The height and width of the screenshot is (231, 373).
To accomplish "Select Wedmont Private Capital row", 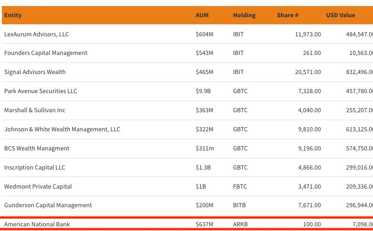I will [x=38, y=187].
